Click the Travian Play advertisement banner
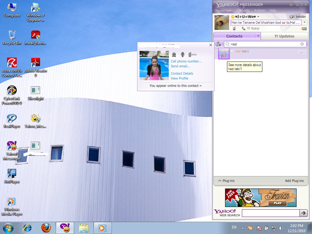 pyautogui.click(x=261, y=197)
